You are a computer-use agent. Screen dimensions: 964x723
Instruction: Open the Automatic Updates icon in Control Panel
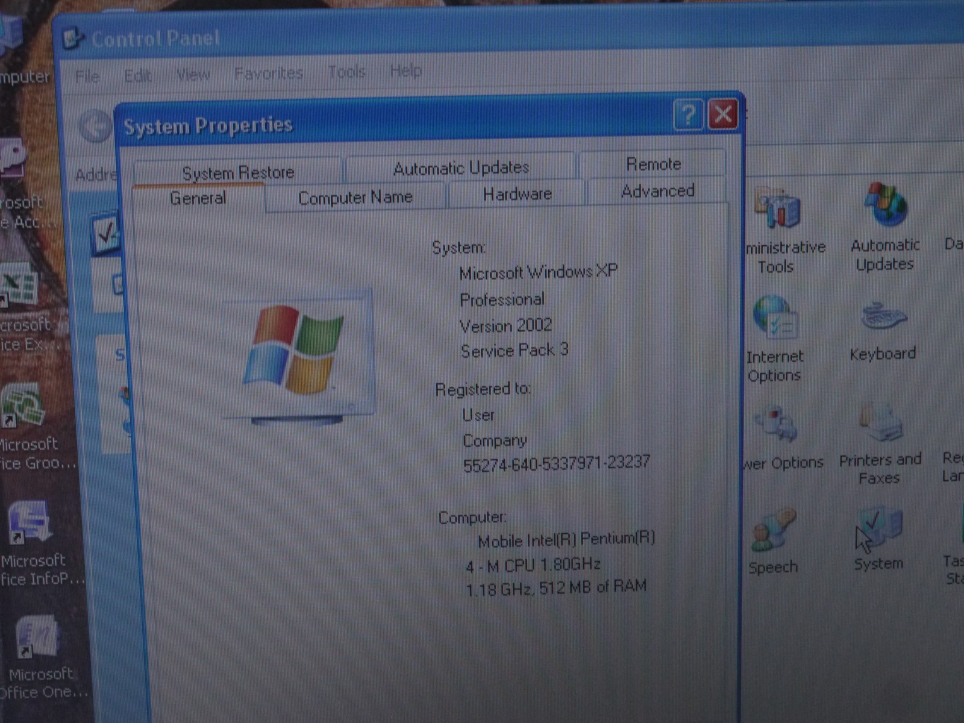885,205
